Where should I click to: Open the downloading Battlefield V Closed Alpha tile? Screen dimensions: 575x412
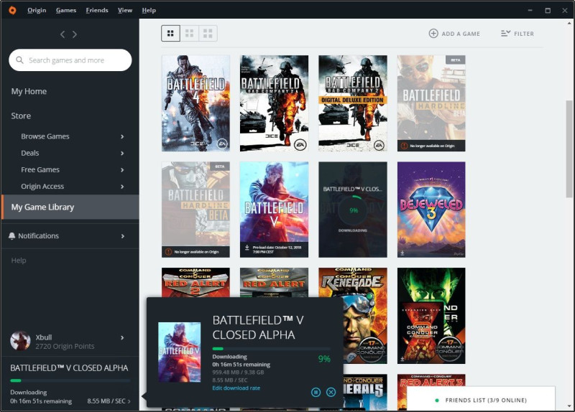point(353,210)
